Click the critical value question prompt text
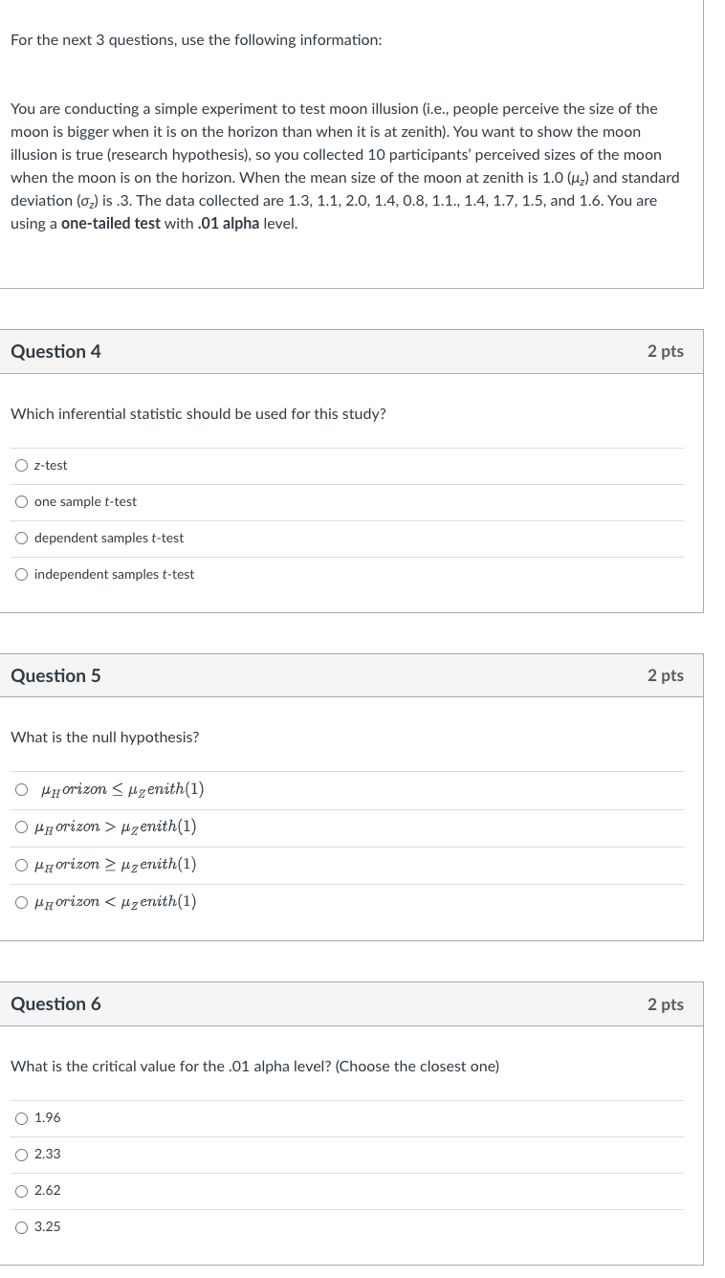 [254, 1066]
